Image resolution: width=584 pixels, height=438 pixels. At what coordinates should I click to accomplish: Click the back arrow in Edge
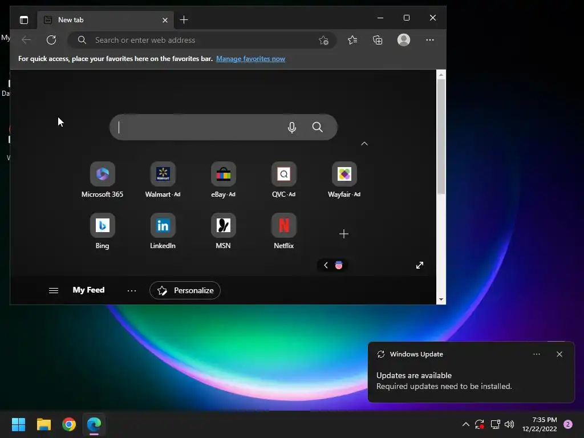[x=26, y=40]
